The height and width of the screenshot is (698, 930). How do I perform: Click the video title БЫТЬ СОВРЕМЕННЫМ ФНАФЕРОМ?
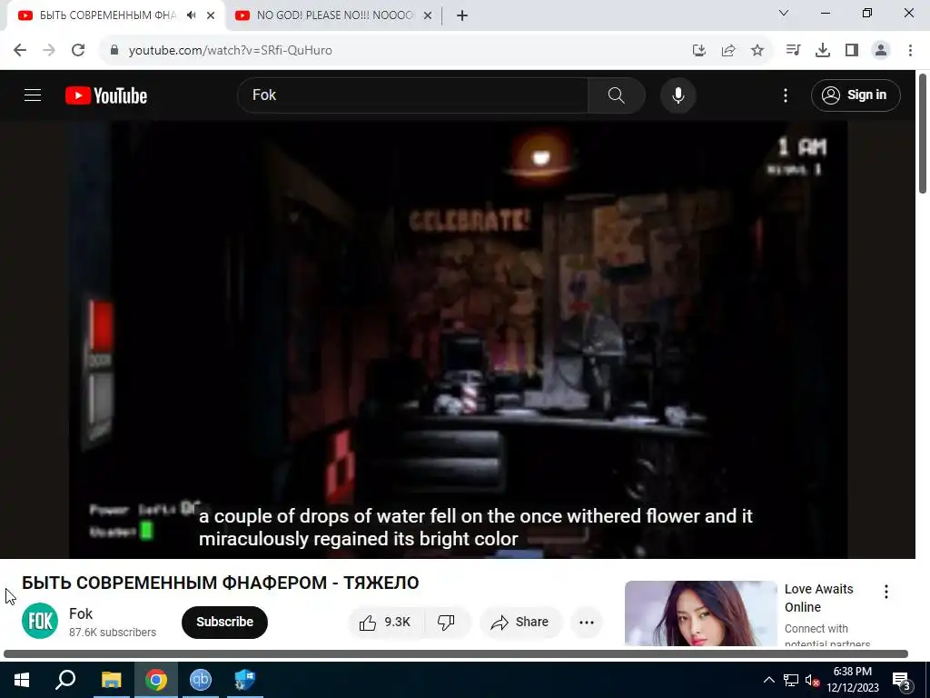pos(221,583)
